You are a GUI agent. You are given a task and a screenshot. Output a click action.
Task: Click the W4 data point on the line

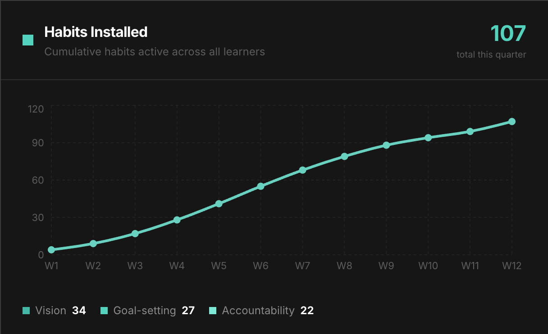pyautogui.click(x=177, y=220)
